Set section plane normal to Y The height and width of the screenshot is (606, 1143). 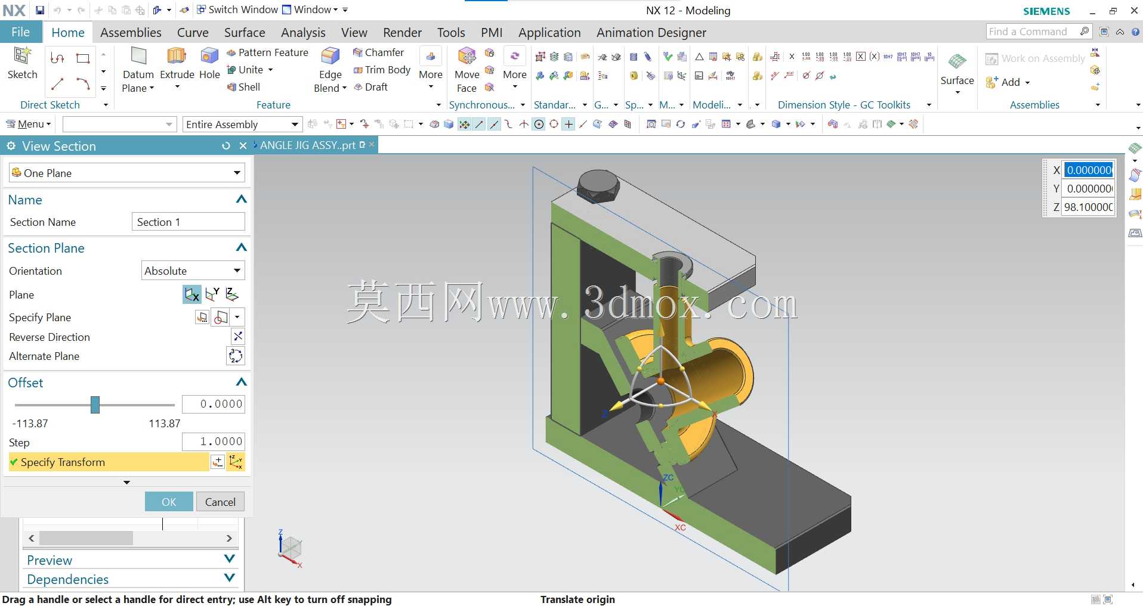[x=212, y=294]
